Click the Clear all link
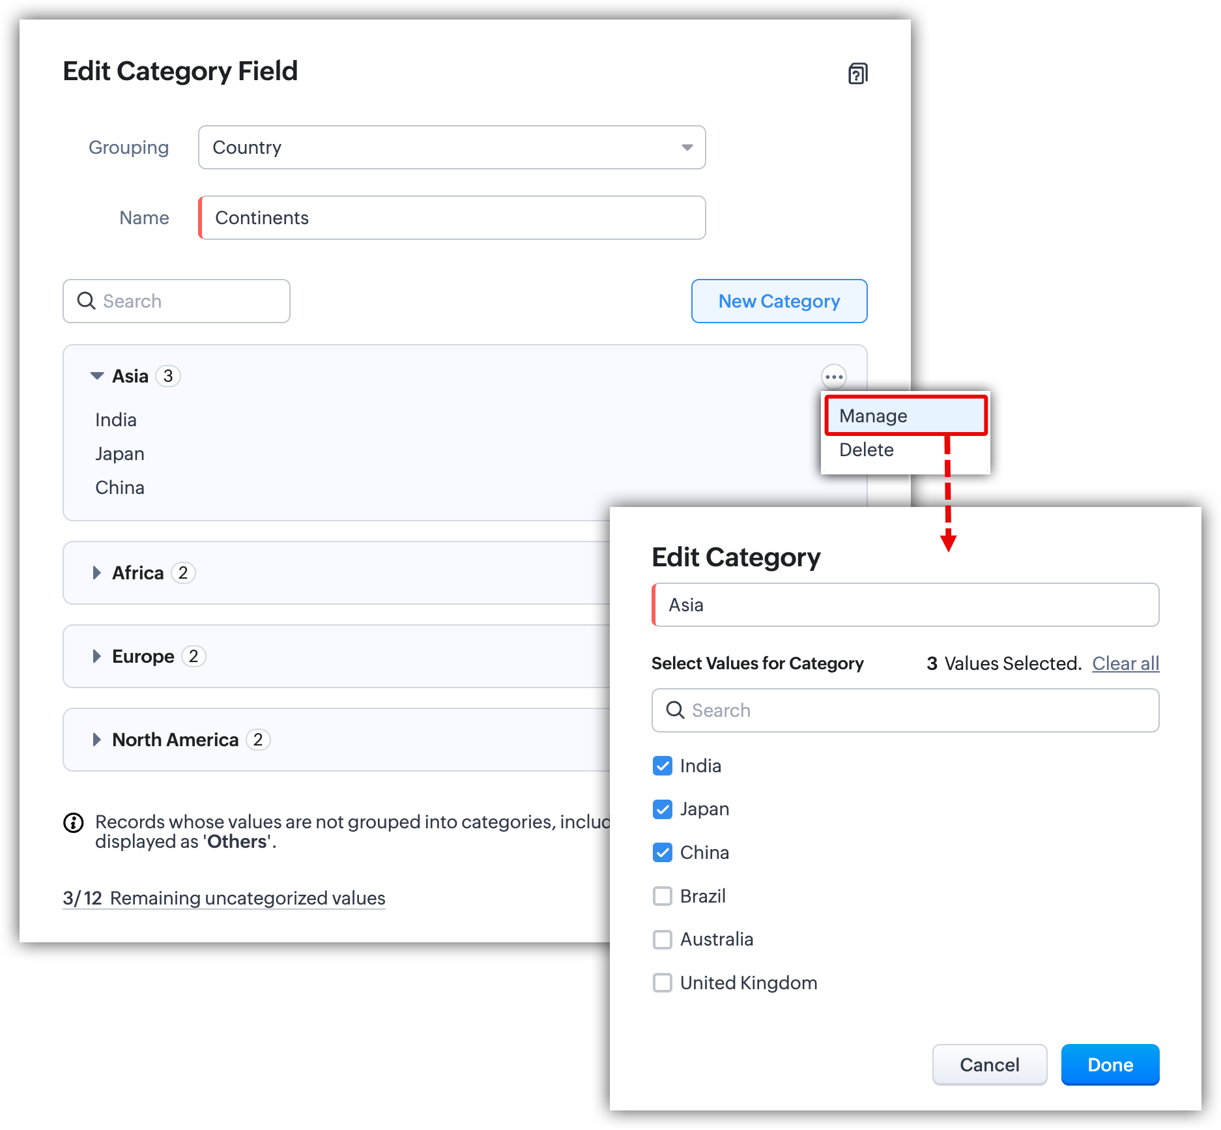This screenshot has width=1221, height=1130. click(x=1125, y=663)
